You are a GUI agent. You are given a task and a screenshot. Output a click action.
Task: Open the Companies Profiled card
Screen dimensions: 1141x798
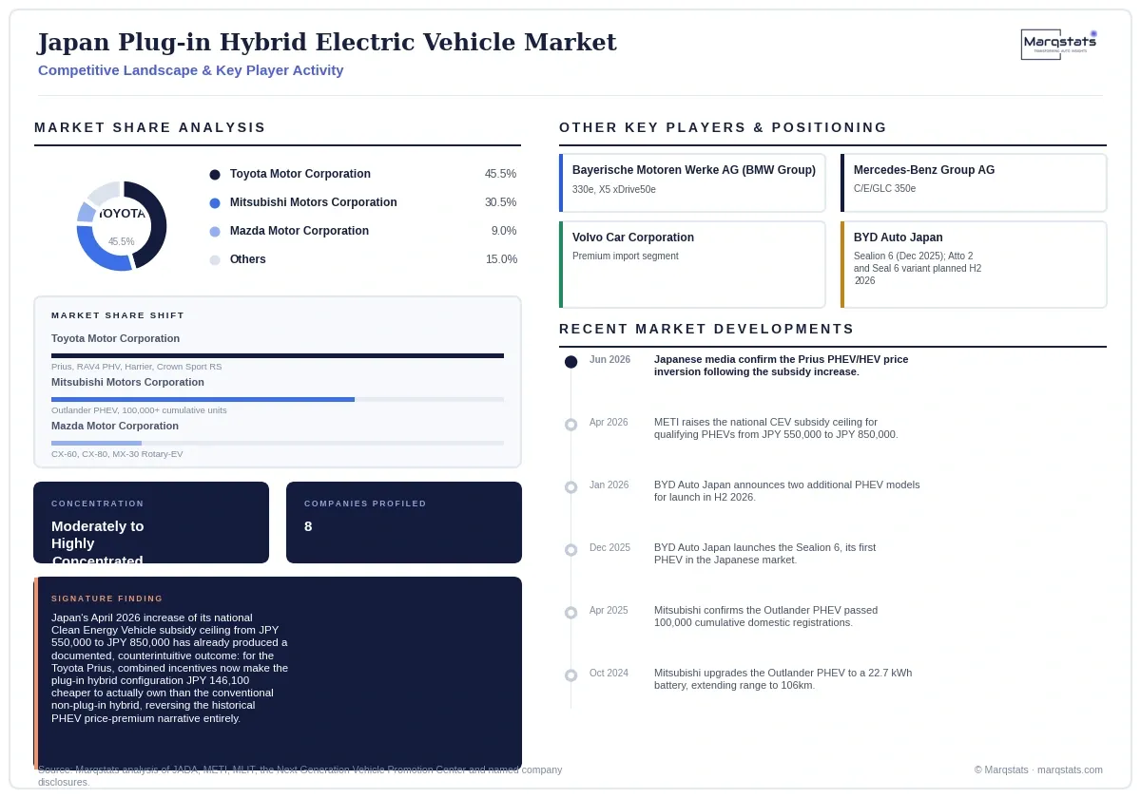coord(404,522)
